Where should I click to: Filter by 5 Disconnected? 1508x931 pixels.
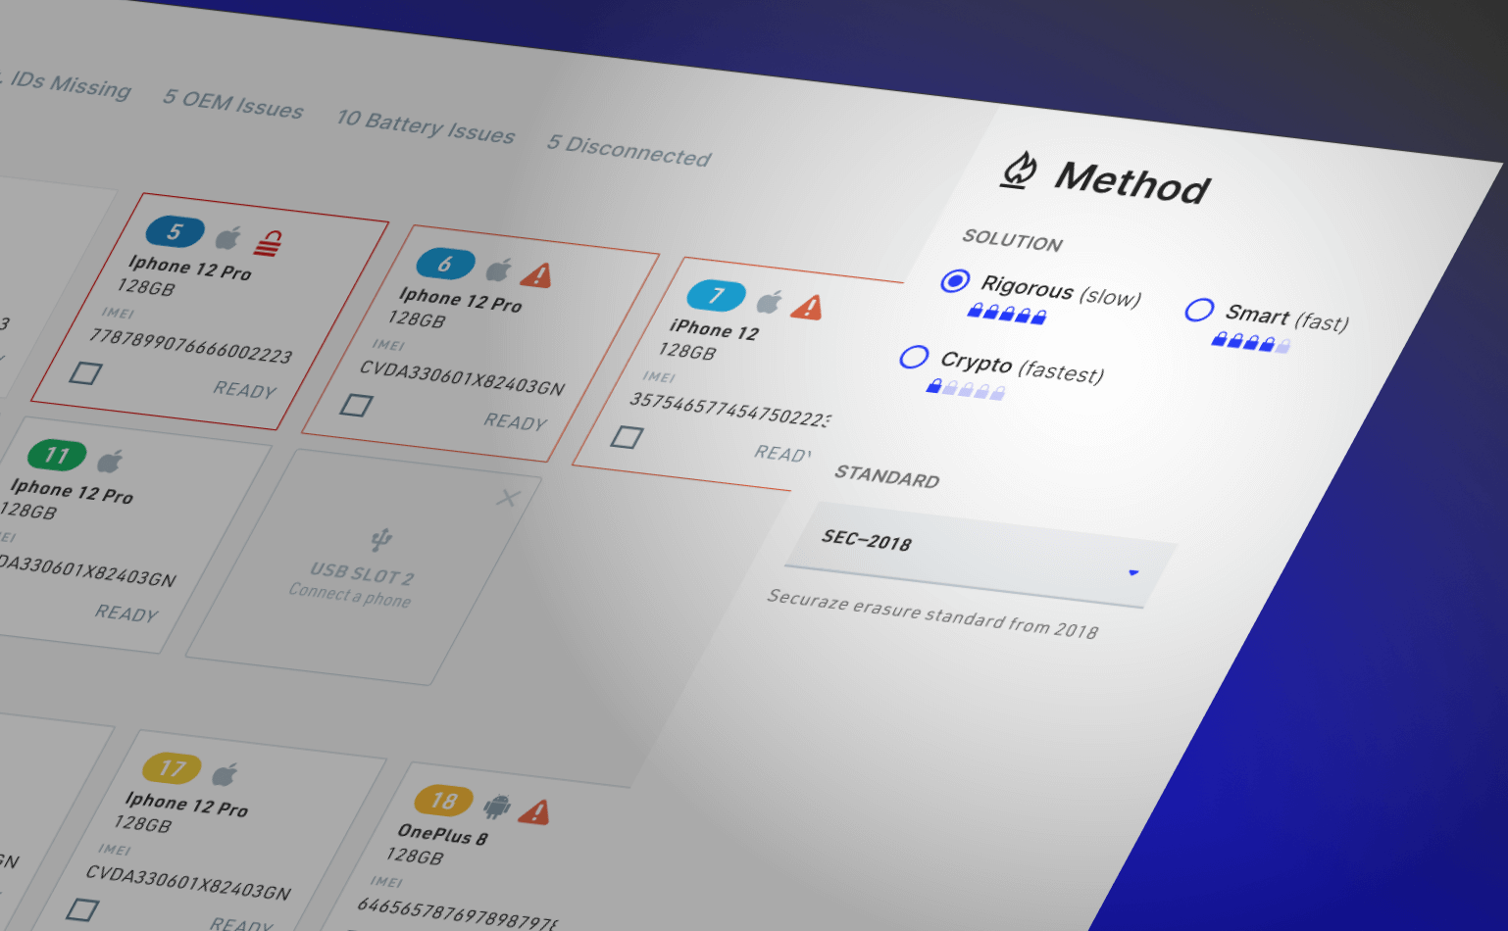tap(629, 150)
